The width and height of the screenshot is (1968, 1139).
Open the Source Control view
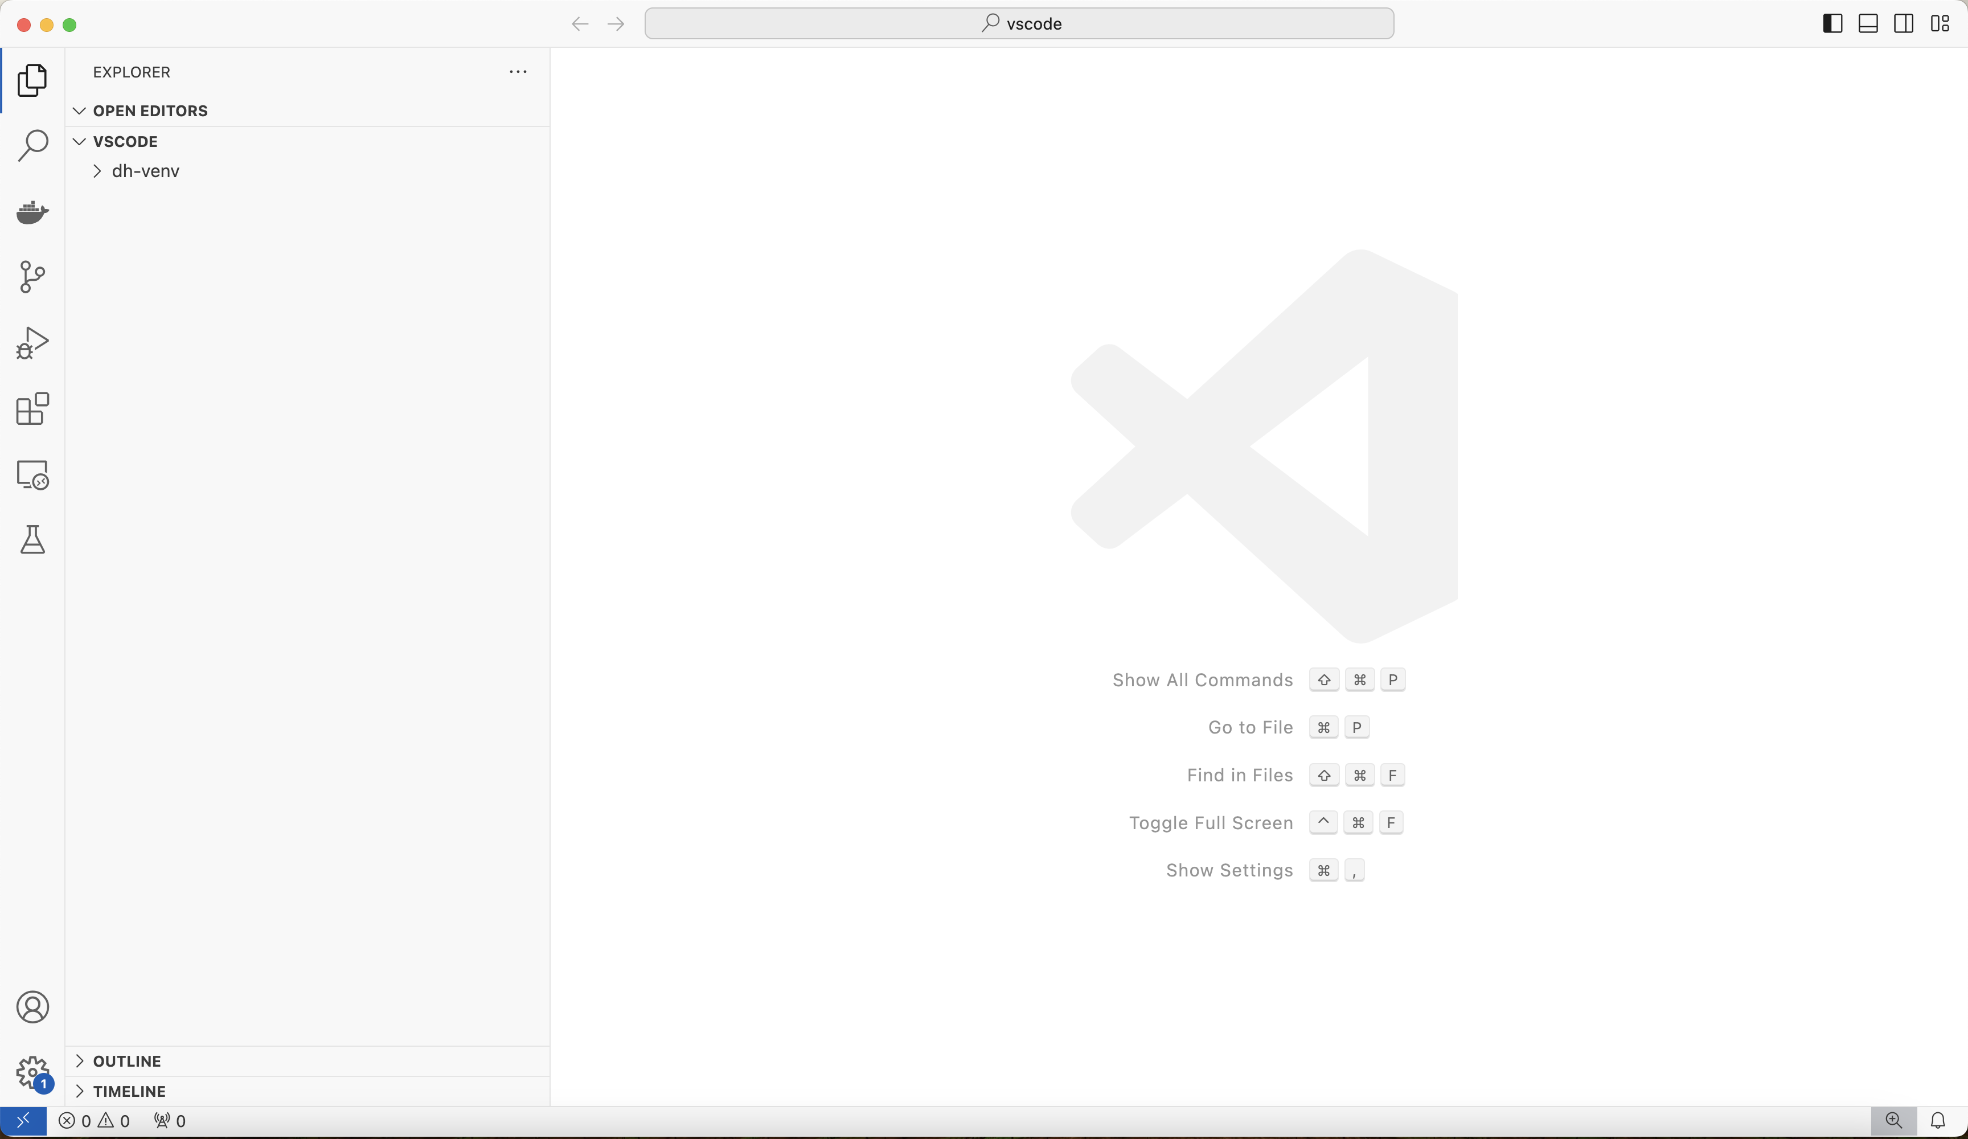click(32, 277)
